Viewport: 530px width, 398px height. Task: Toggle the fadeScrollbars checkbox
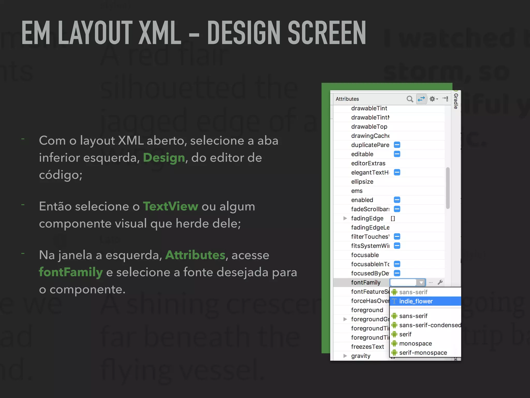(397, 209)
